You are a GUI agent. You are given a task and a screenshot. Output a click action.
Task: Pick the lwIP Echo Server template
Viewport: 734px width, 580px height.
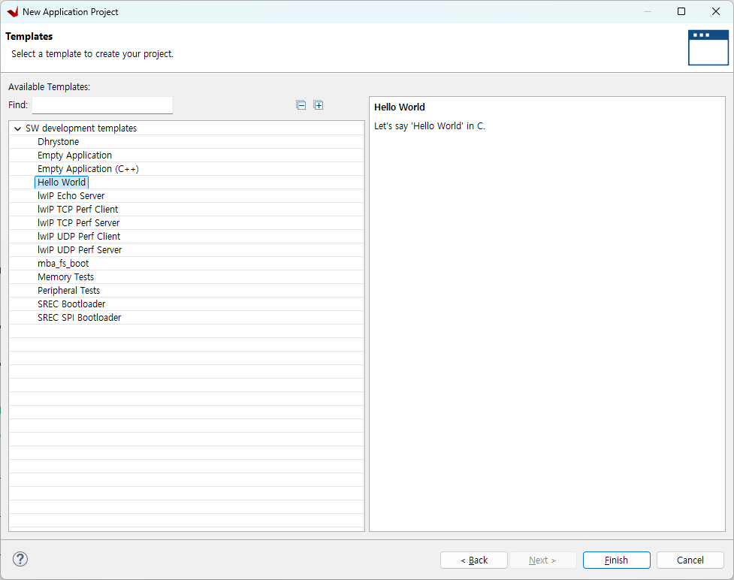(71, 196)
